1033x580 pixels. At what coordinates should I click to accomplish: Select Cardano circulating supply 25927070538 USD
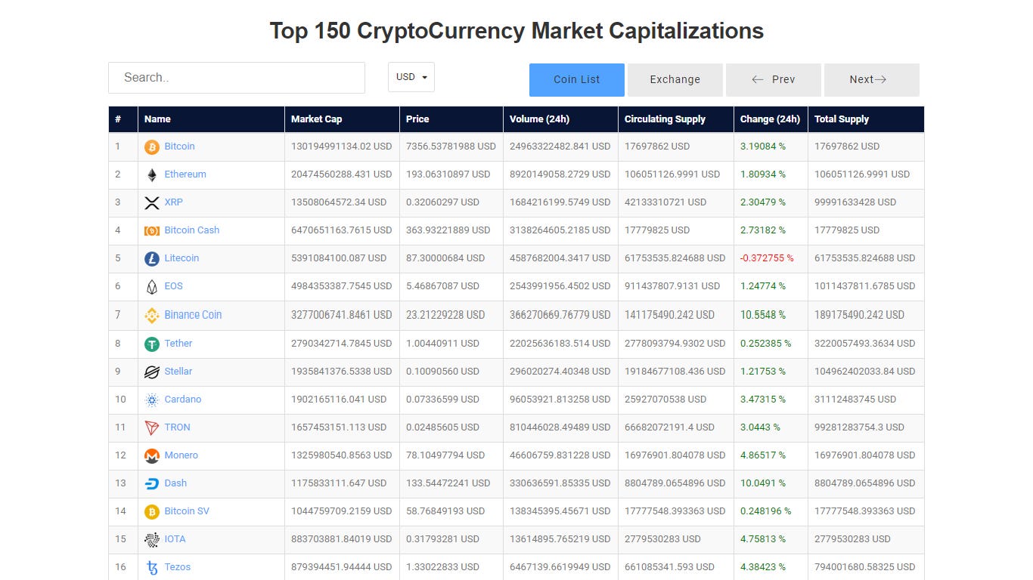665,400
